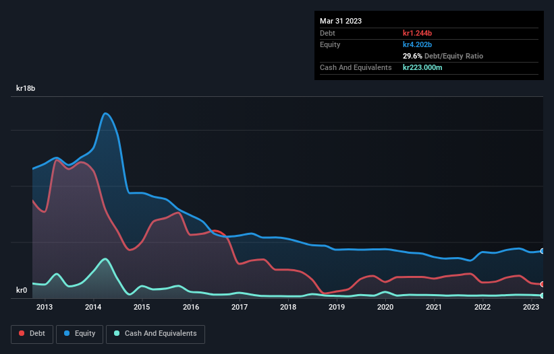Screen dimensions: 554x354
Task: Click the 2015 x-axis label
Action: click(x=142, y=307)
